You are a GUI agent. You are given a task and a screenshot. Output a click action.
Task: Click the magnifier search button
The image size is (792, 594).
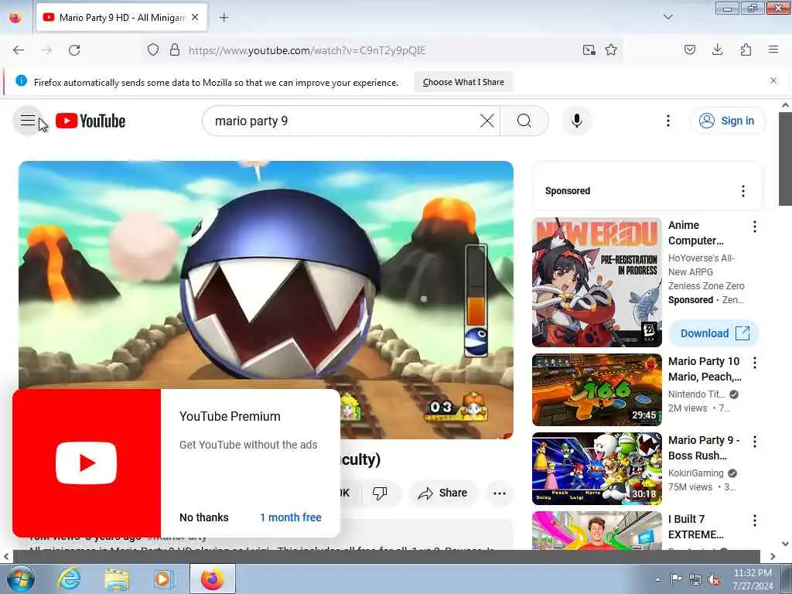[x=524, y=121]
